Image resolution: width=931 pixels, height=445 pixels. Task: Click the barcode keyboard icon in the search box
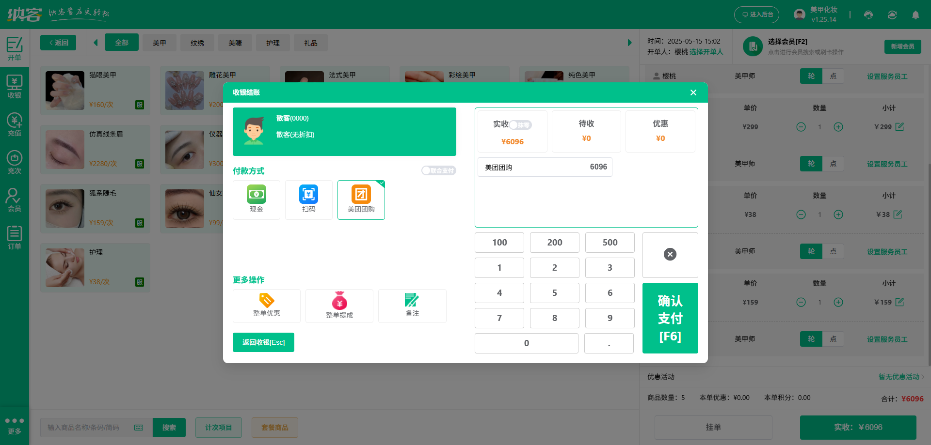(139, 428)
